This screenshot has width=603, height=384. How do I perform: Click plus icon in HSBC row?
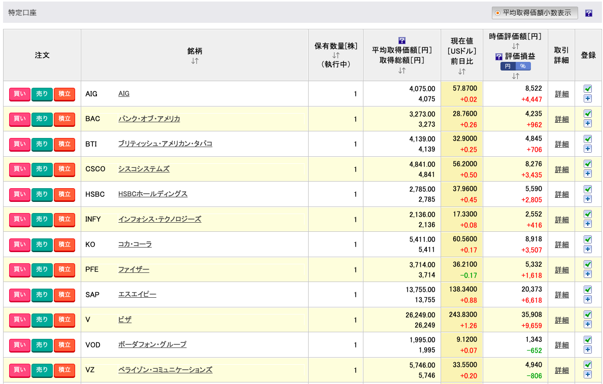pyautogui.click(x=588, y=199)
